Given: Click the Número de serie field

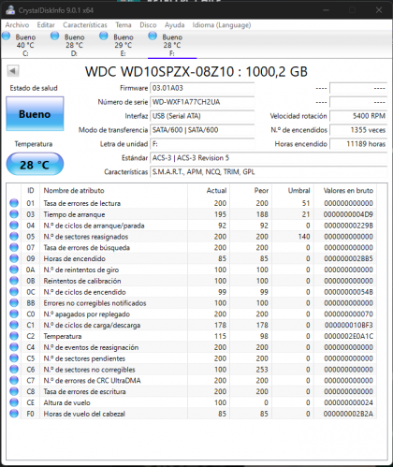Looking at the screenshot, I should (x=202, y=102).
